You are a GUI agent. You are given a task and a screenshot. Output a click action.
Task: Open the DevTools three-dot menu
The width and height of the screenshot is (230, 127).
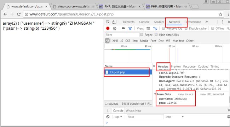[x=222, y=22]
